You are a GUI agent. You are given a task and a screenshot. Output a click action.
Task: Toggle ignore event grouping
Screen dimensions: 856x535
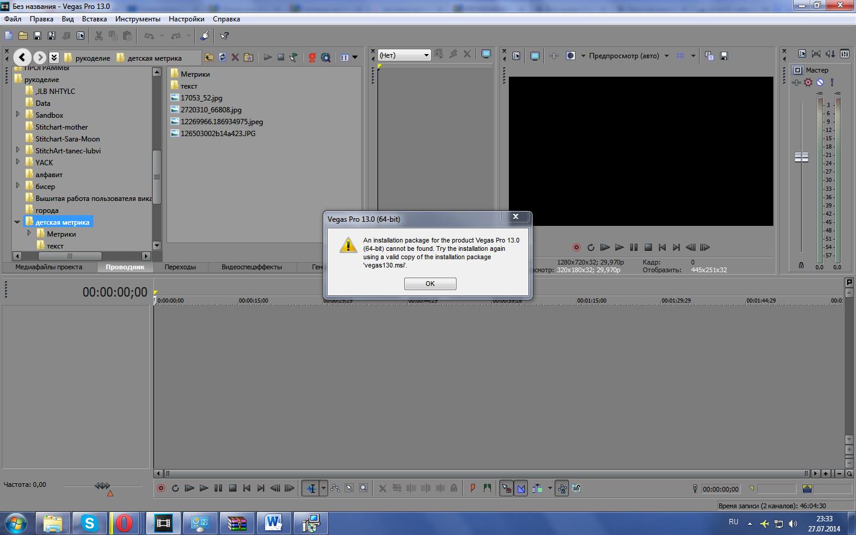tap(576, 489)
